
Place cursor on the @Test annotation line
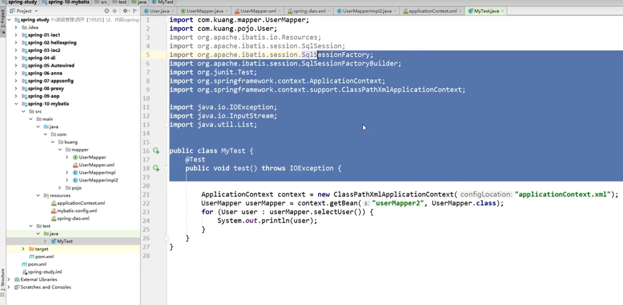coord(195,159)
